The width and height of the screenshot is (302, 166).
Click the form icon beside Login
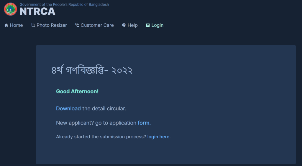(x=148, y=25)
